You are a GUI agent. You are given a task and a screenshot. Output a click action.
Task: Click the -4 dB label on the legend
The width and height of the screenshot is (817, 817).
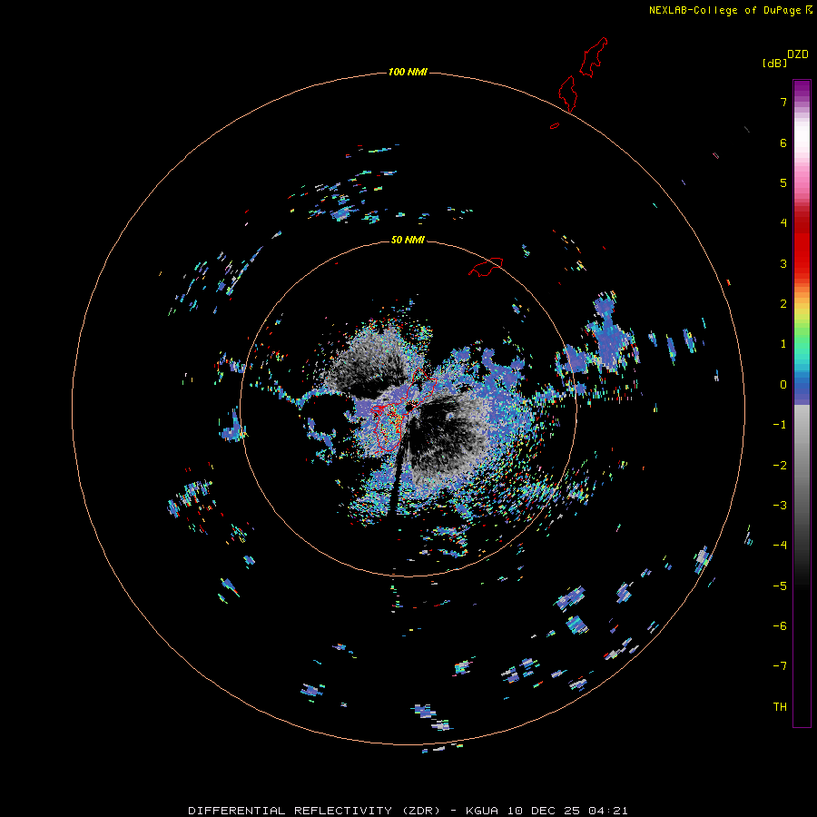pyautogui.click(x=780, y=546)
